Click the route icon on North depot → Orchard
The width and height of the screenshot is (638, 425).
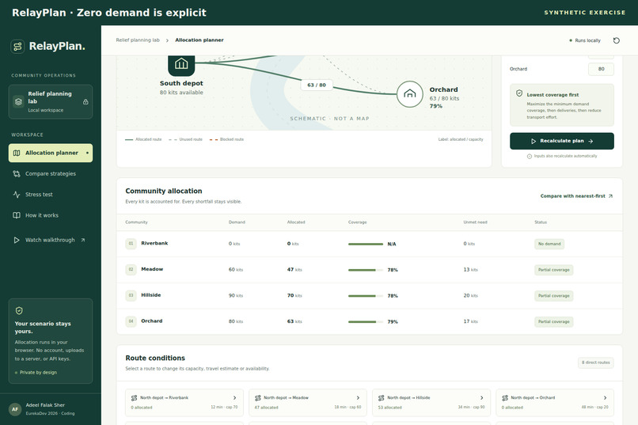(505, 398)
